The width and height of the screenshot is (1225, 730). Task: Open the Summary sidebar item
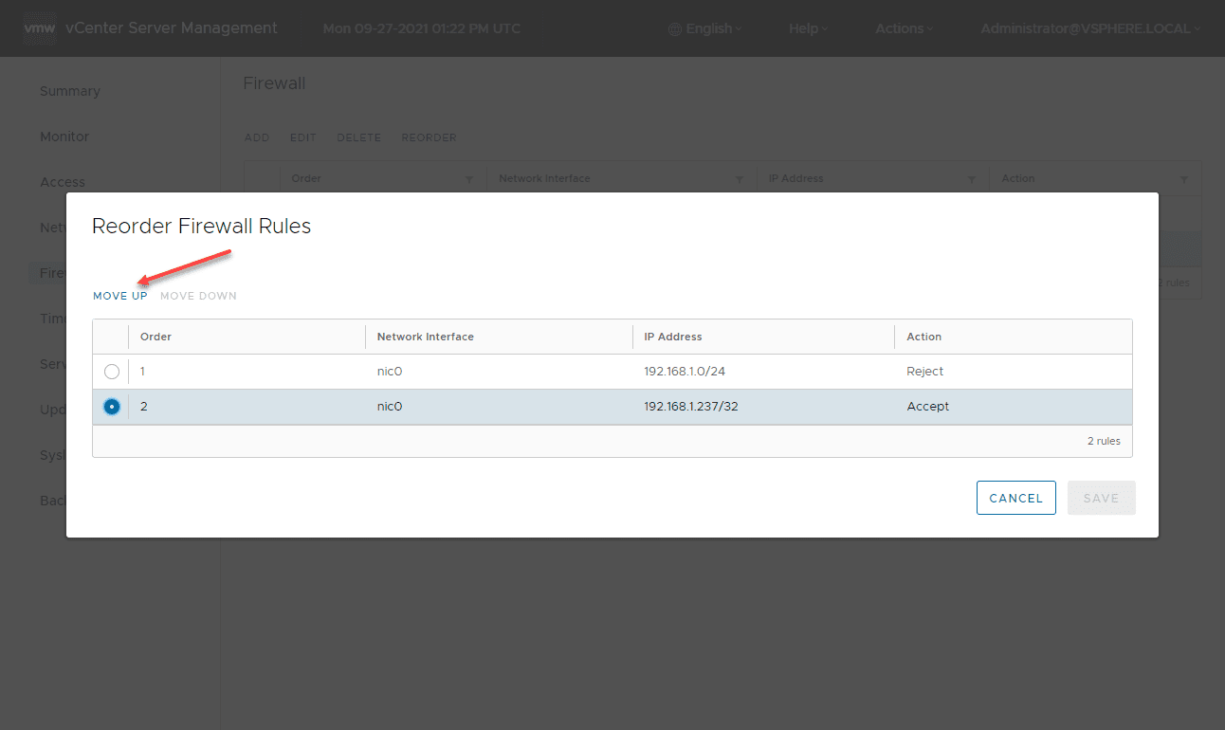coord(70,91)
